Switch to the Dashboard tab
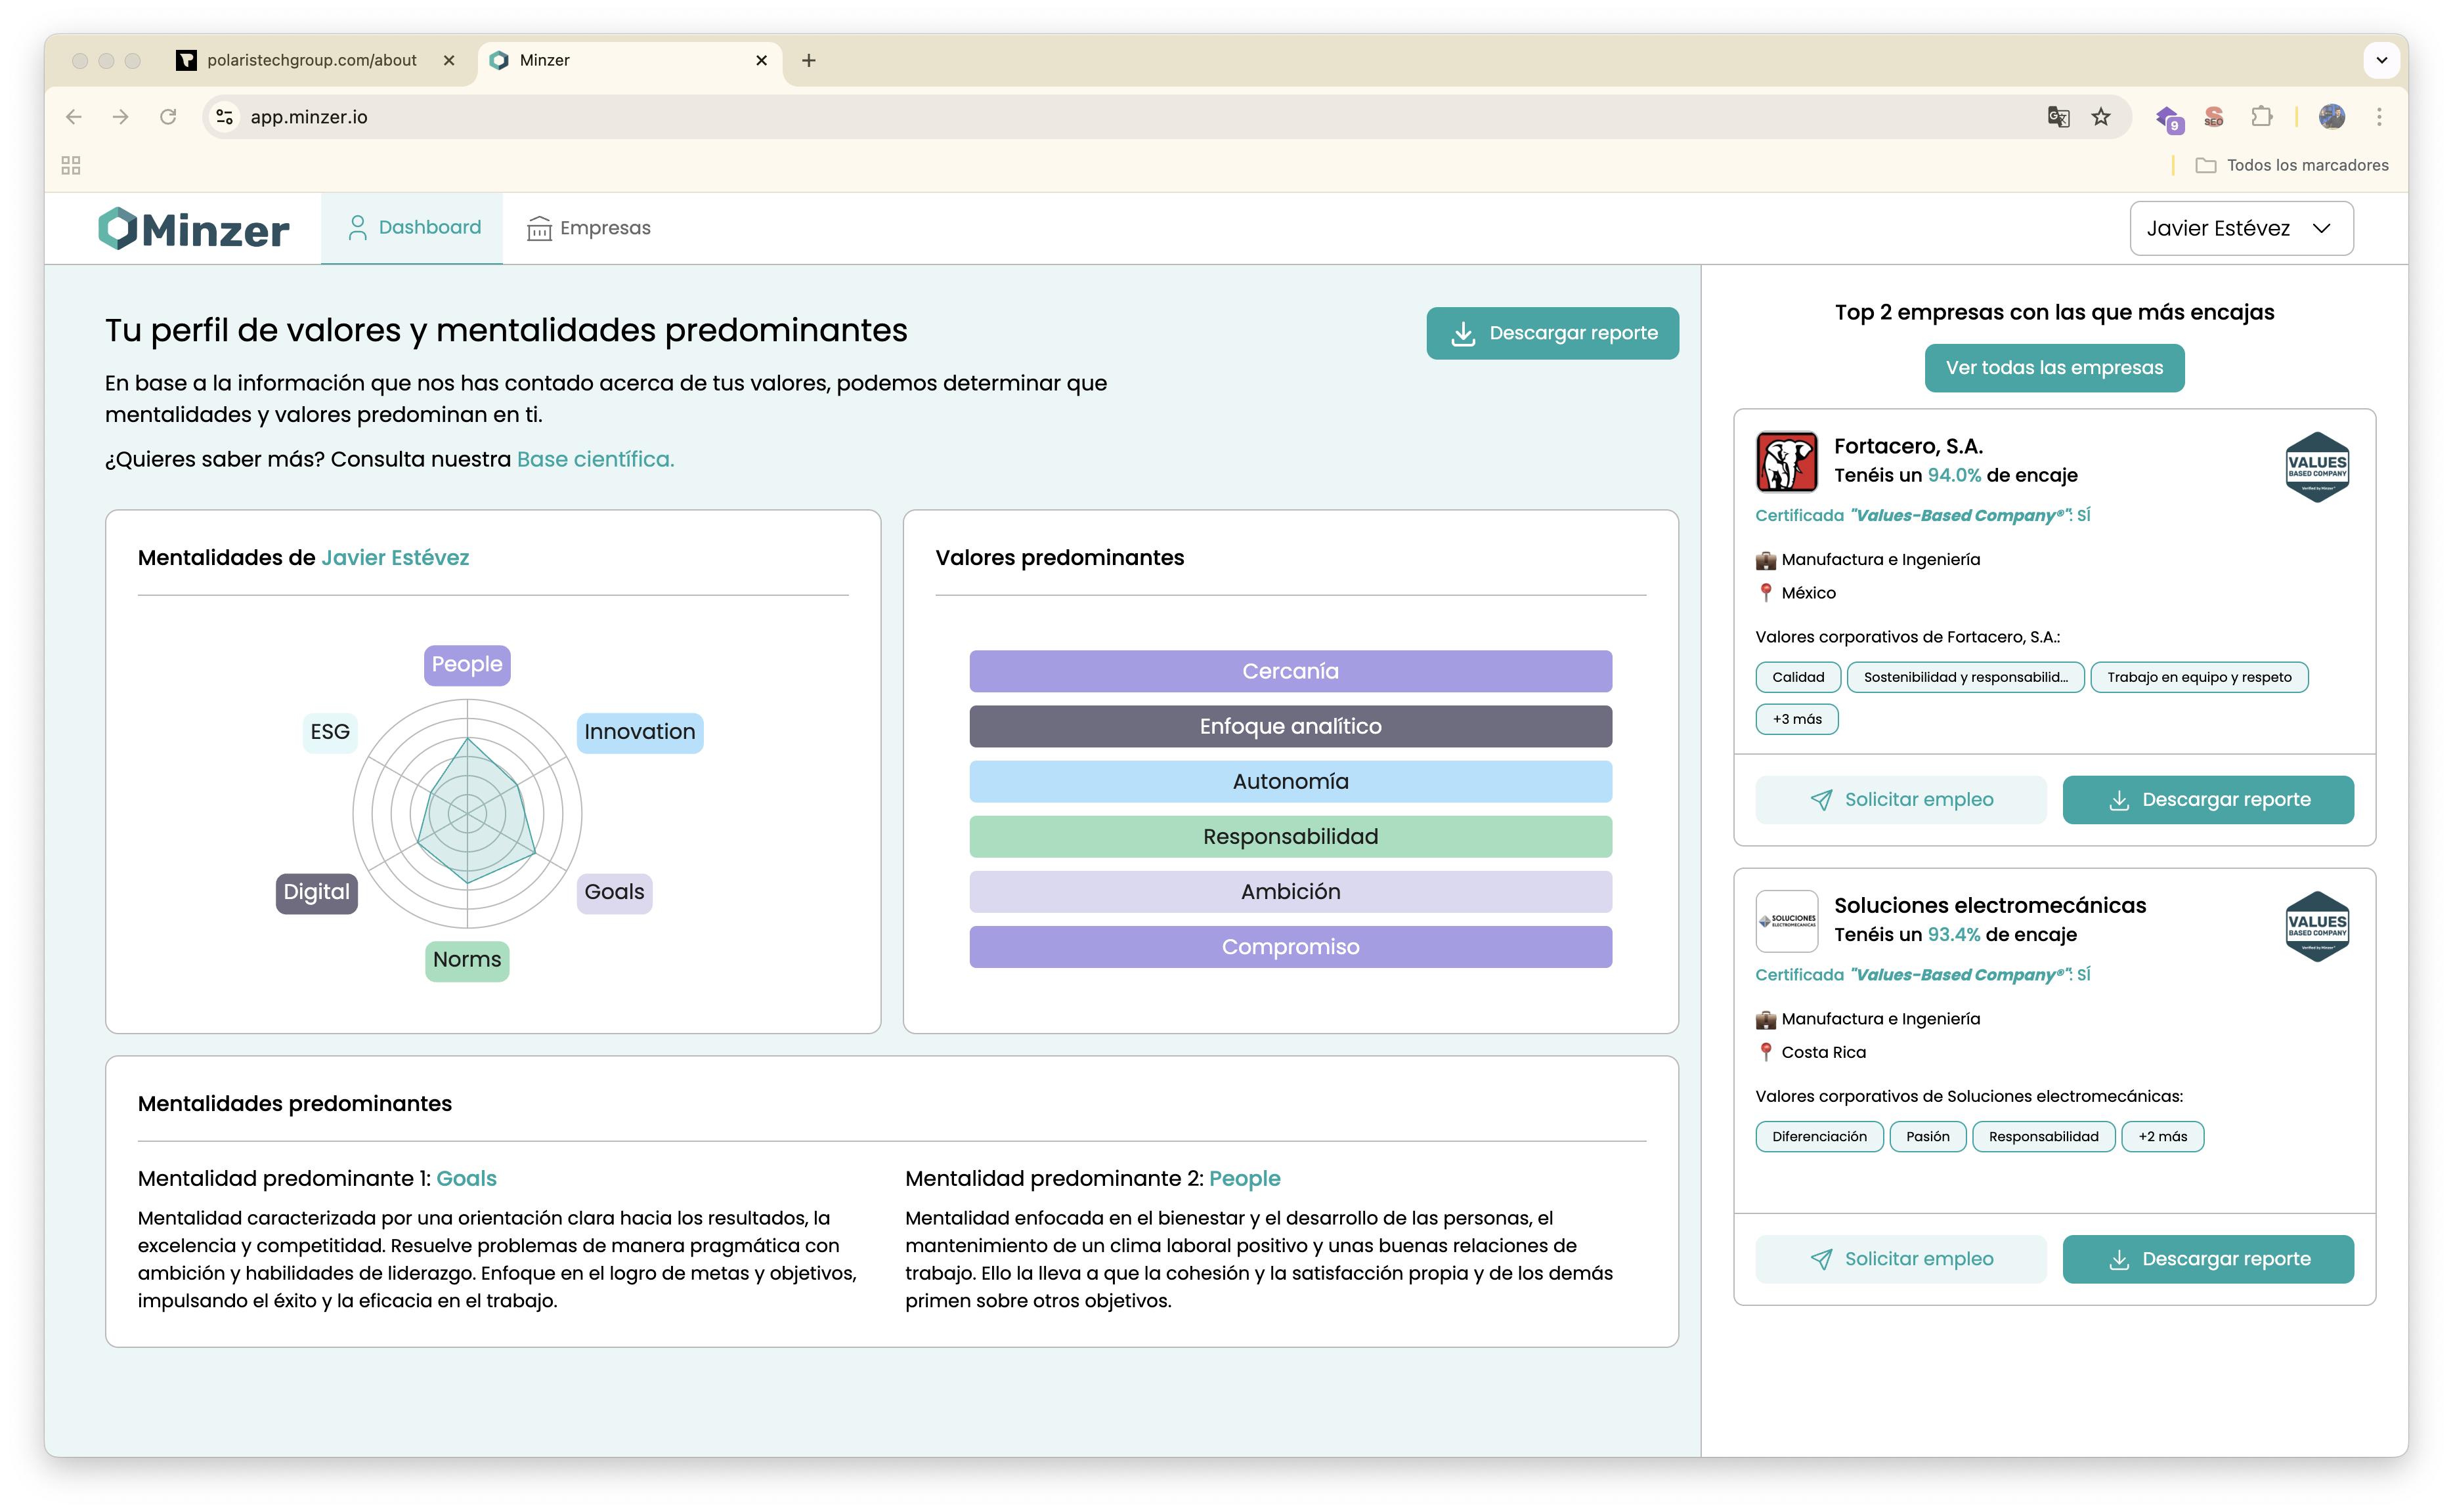 coord(412,228)
